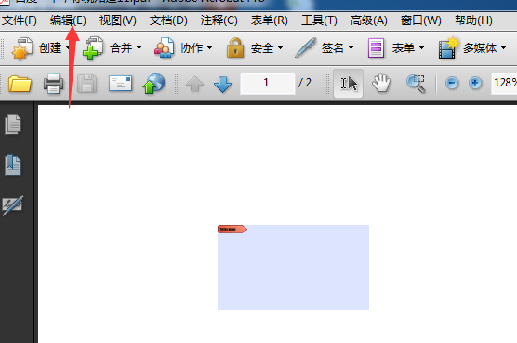Viewport: 517px width, 343px height.
Task: Open the 窗口(W) menu
Action: [420, 20]
